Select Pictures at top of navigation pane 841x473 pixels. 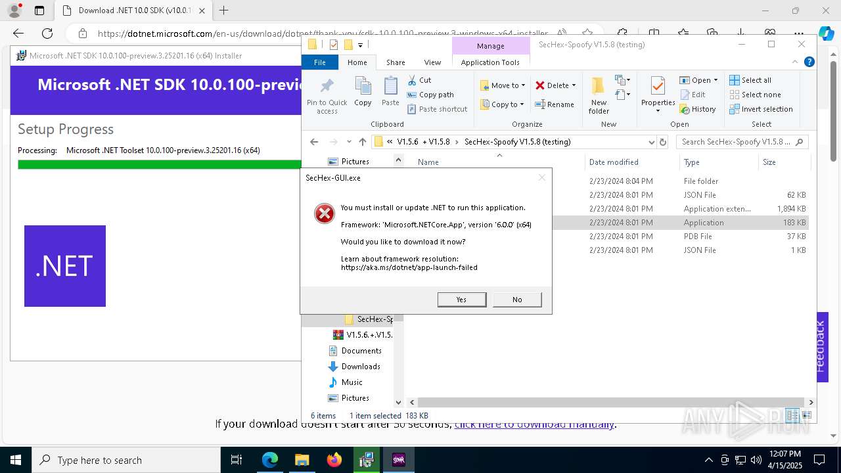tap(355, 162)
